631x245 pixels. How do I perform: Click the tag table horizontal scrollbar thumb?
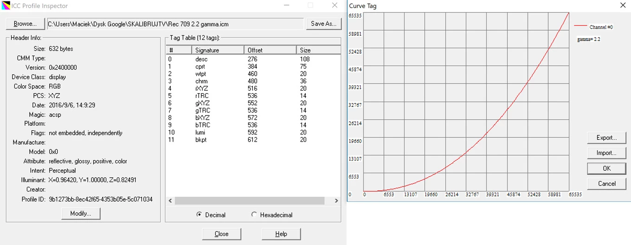[250, 201]
